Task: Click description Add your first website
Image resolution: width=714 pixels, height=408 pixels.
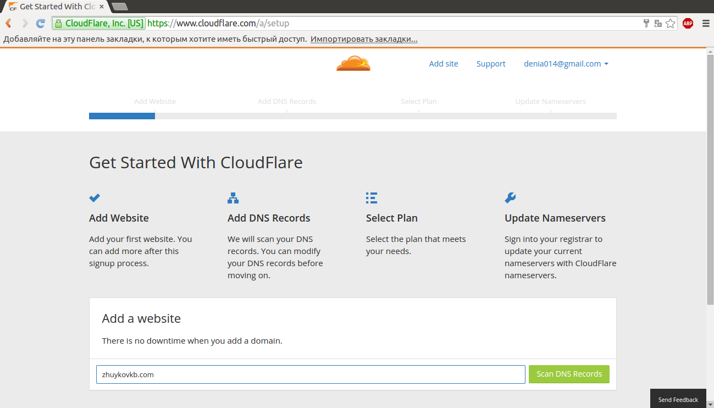Action: [141, 251]
